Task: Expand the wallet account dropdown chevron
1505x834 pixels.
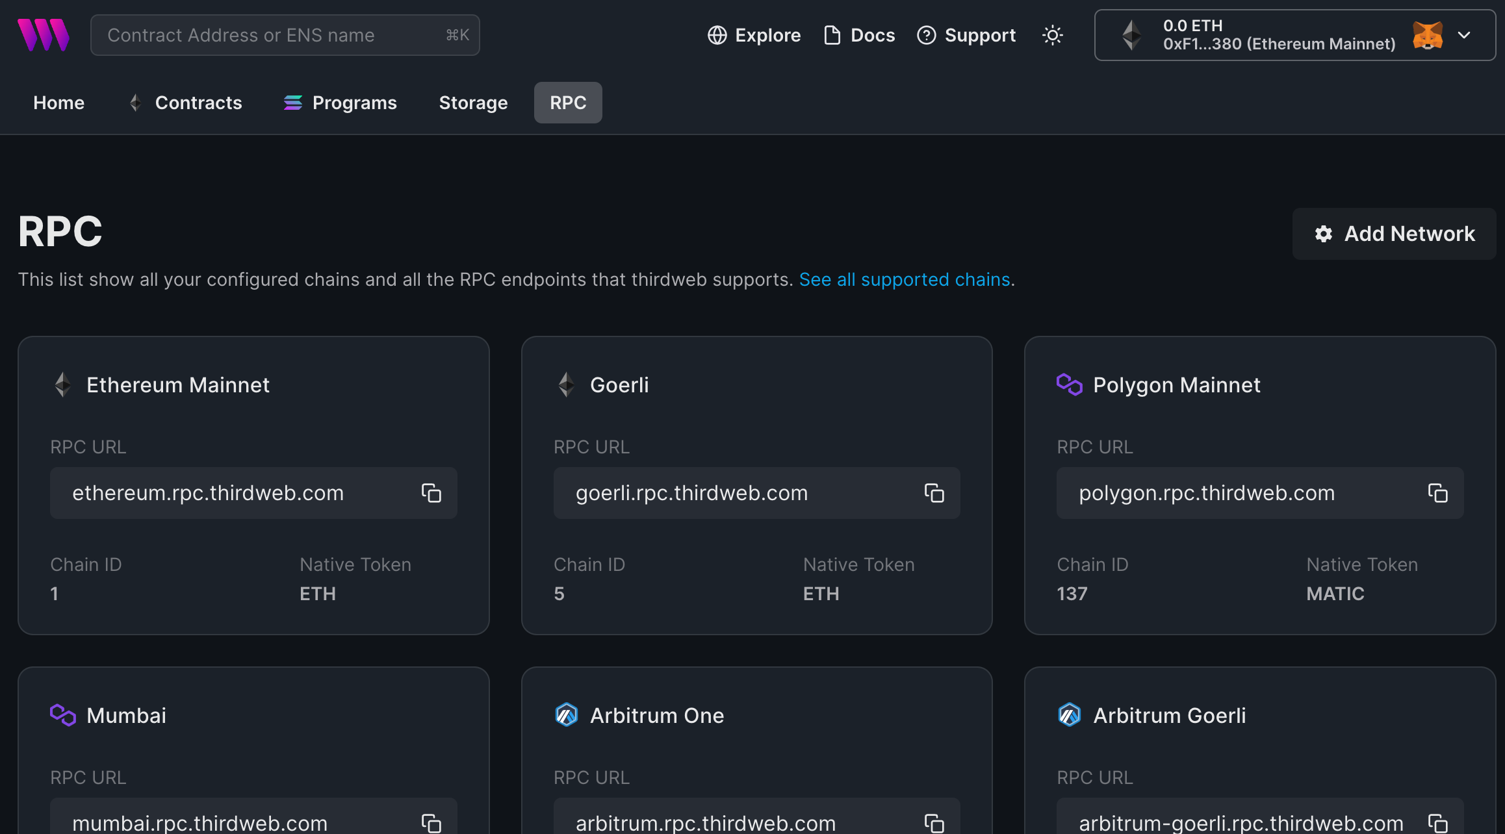Action: pos(1464,35)
